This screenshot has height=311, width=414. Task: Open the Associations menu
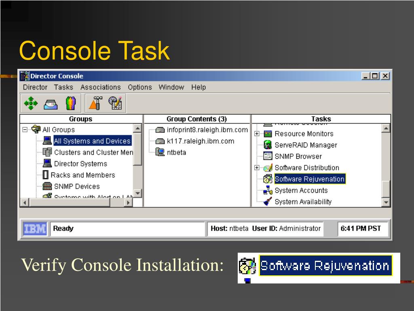coord(100,87)
